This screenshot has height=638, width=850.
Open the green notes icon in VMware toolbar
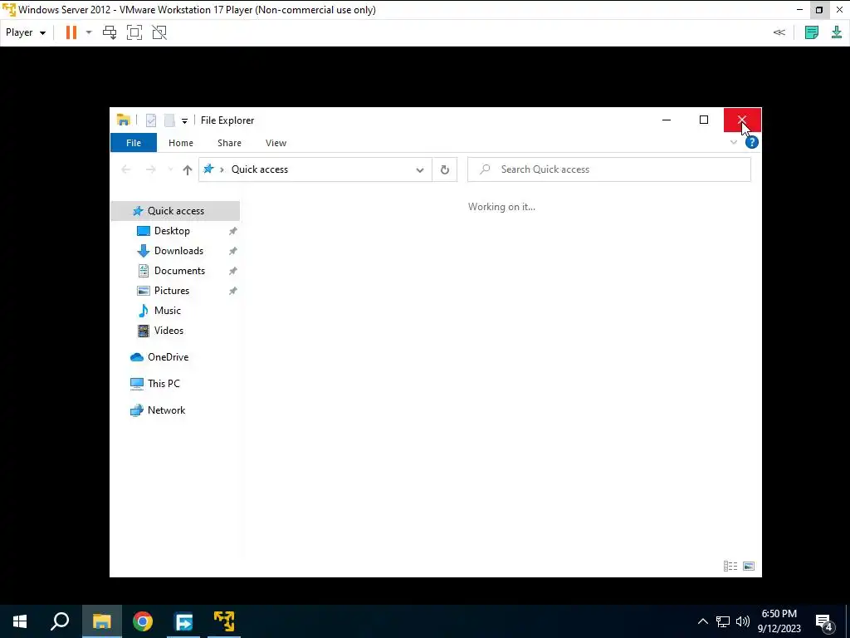tap(812, 32)
